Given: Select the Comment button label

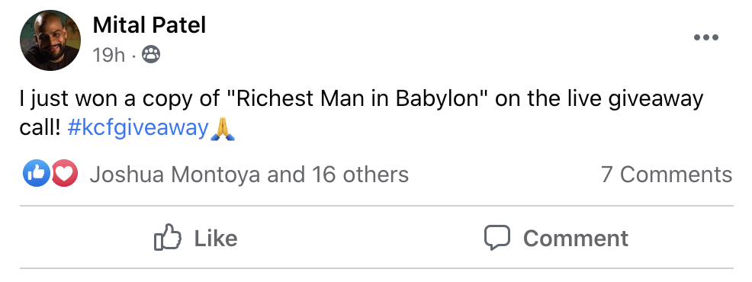Looking at the screenshot, I should (576, 239).
